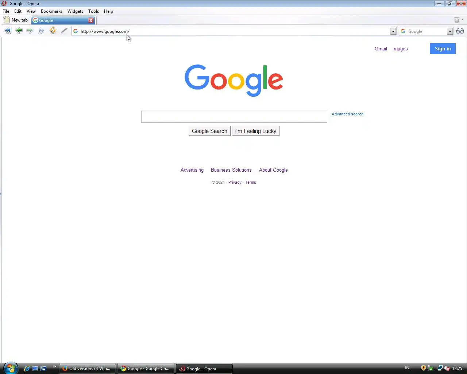
Task: Go back with the green left arrow
Action: coord(19,31)
